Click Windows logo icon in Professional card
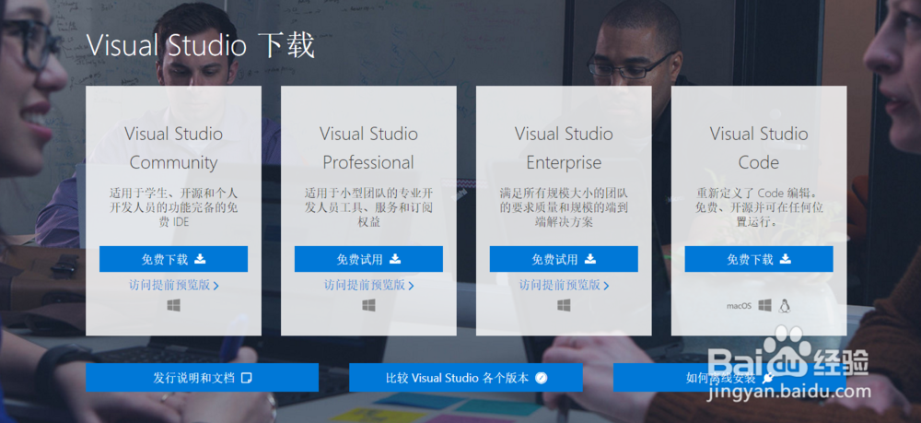The height and width of the screenshot is (423, 921). point(369,306)
